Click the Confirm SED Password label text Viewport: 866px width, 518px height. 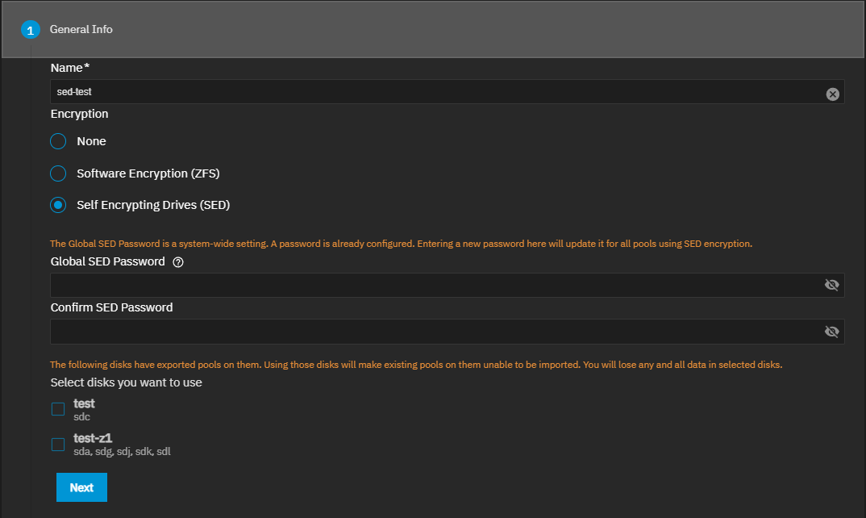click(111, 307)
